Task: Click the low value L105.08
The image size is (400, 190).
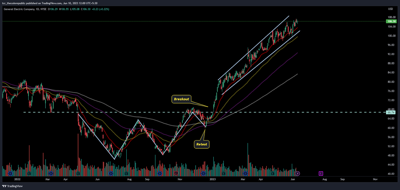Action: [x=75, y=9]
